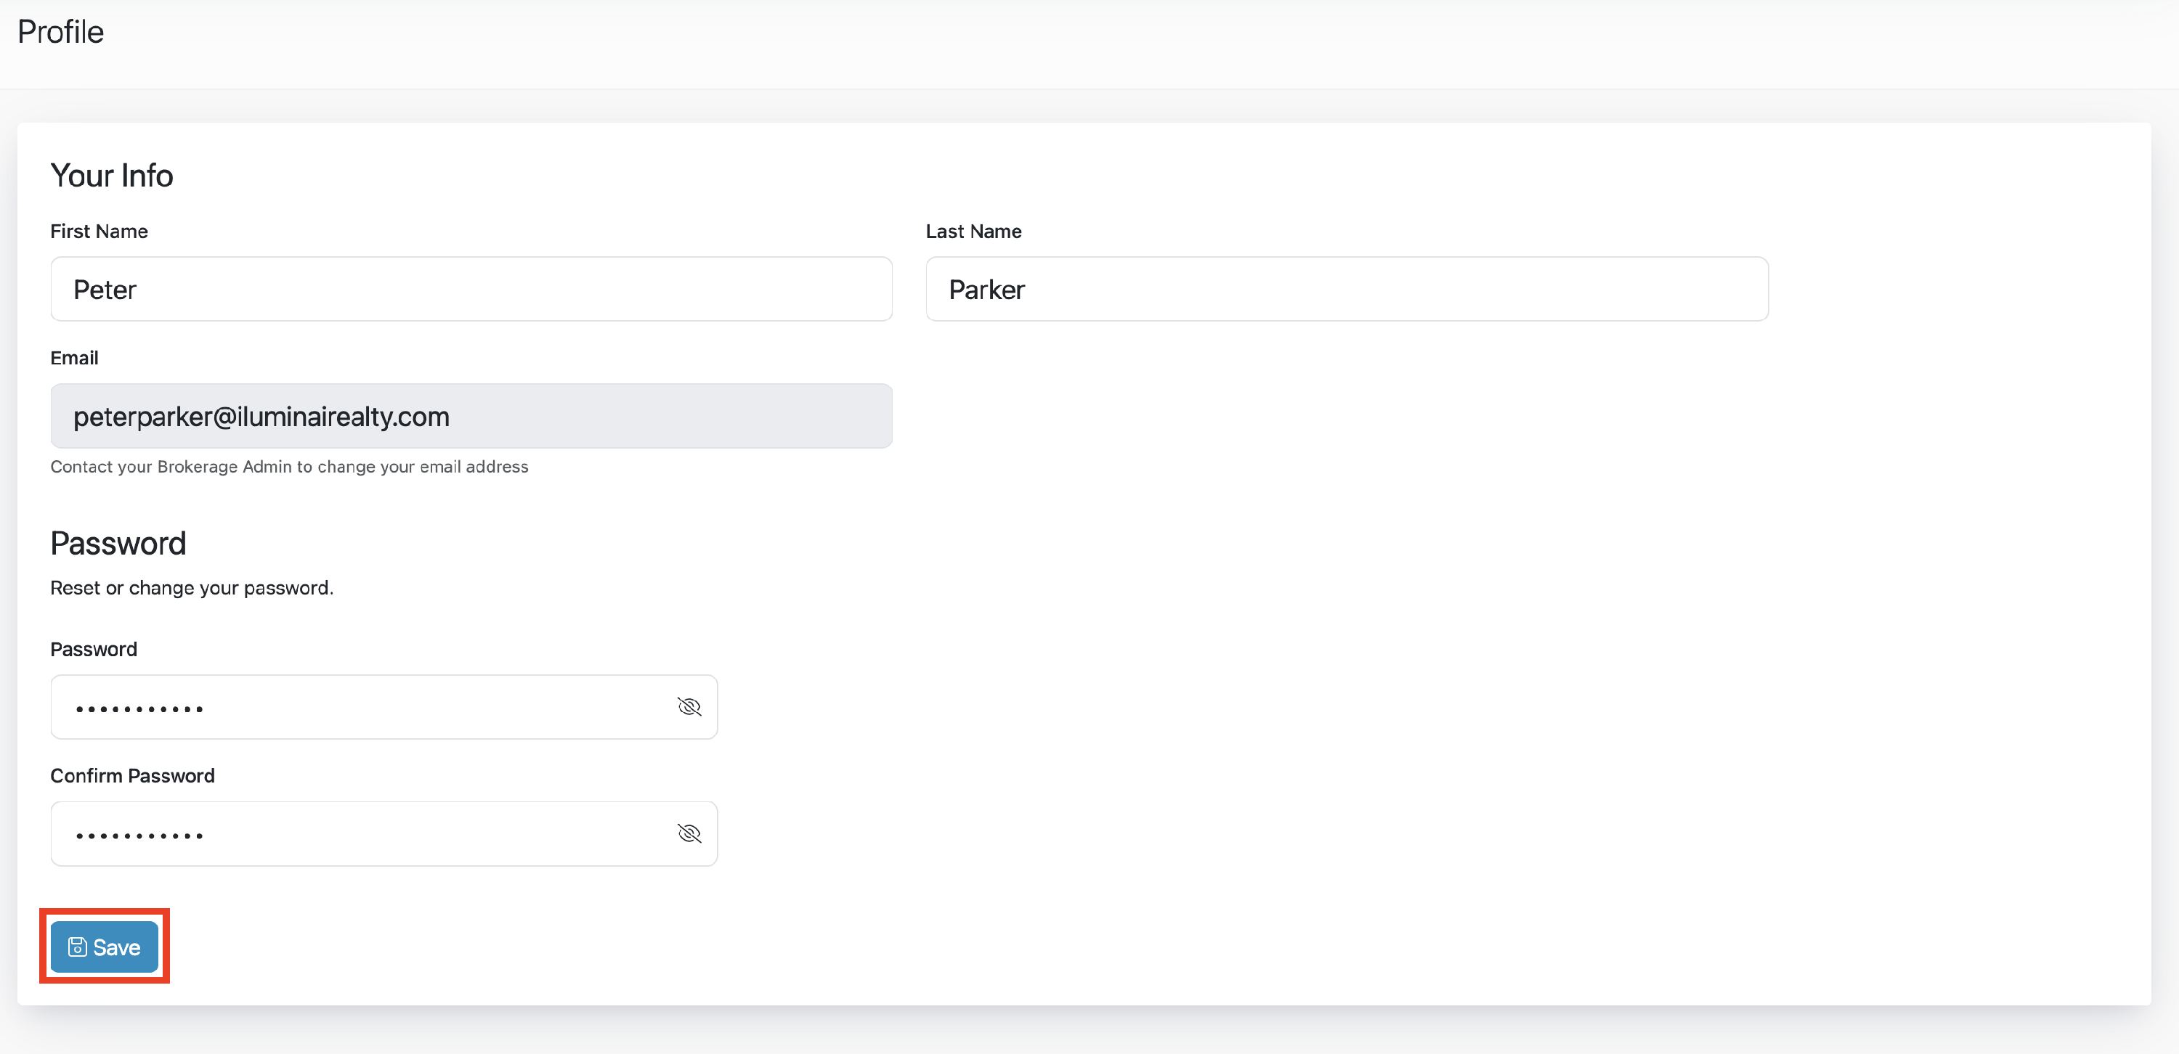Click the Confirm Password label
Screen dimensions: 2179x1054
coord(133,776)
